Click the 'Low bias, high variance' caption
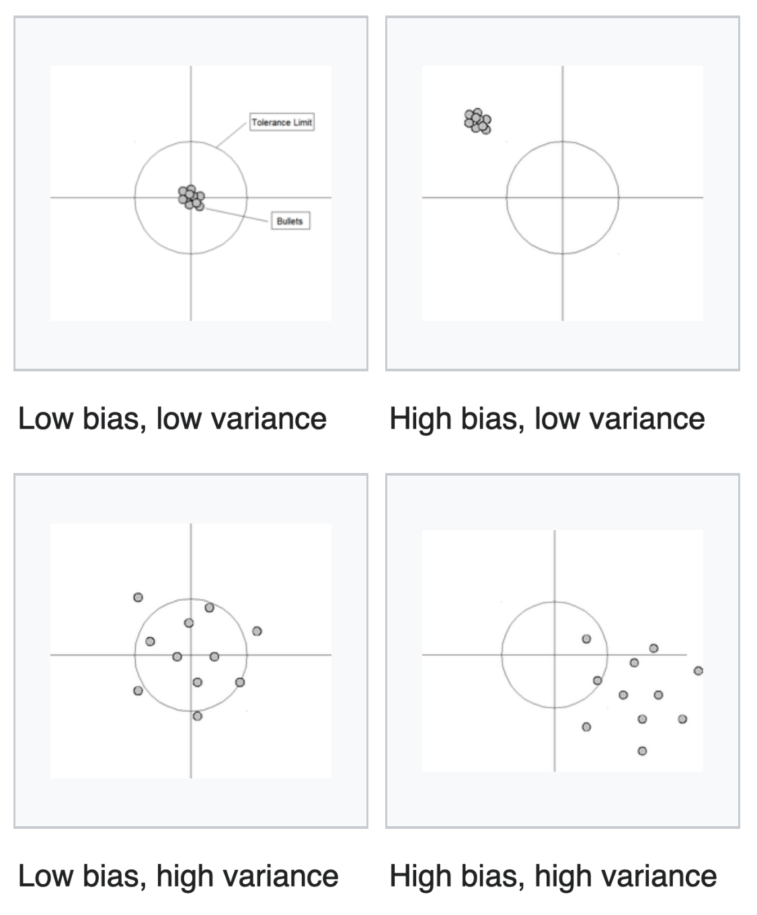The image size is (757, 915). (178, 876)
